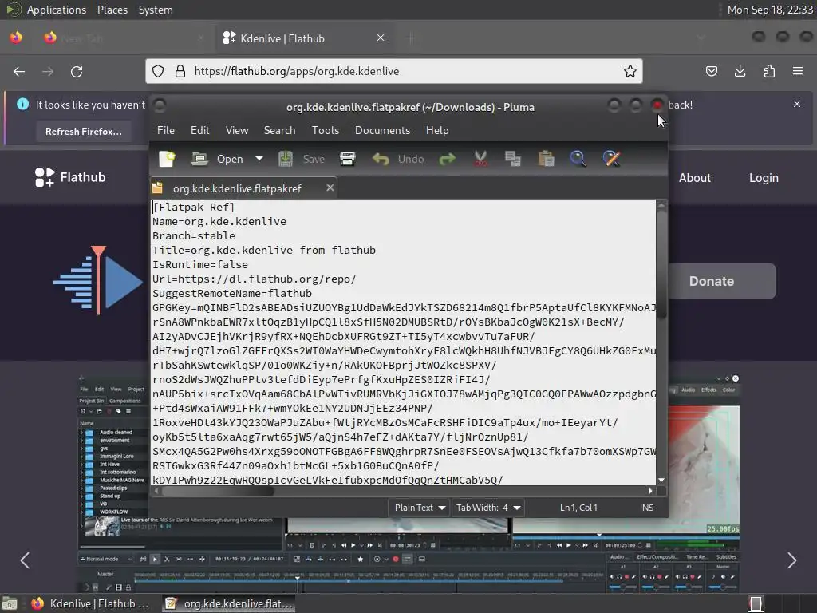Click the Ln 1, Col 1 status entry
Screen dimensions: 817x613
click(579, 508)
